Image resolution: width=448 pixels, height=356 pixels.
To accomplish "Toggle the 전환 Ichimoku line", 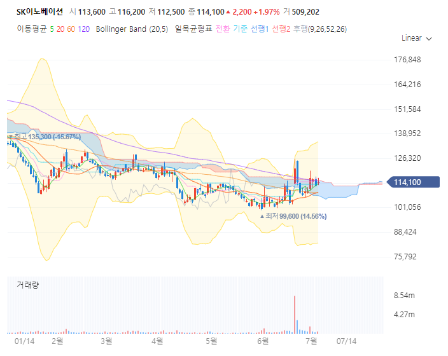I will [x=223, y=29].
